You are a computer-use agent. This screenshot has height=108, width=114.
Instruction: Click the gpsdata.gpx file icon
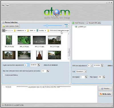(76, 27)
